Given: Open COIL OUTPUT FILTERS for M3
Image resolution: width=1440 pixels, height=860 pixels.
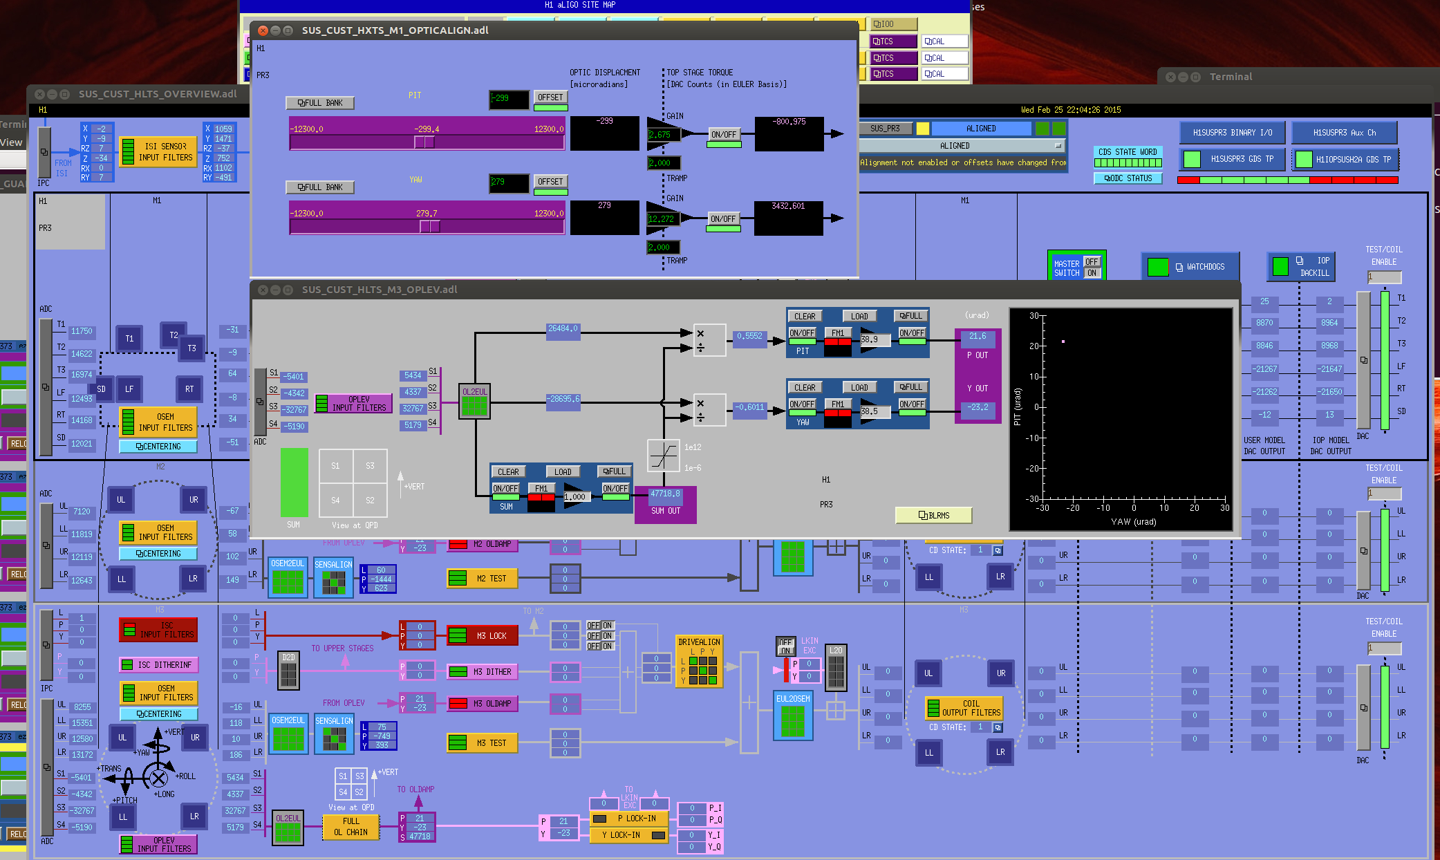Looking at the screenshot, I should coord(964,708).
